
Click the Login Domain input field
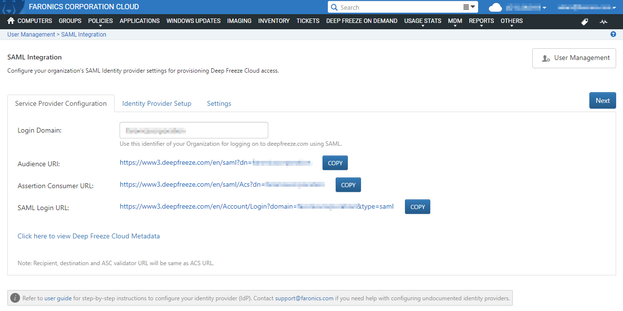point(194,130)
